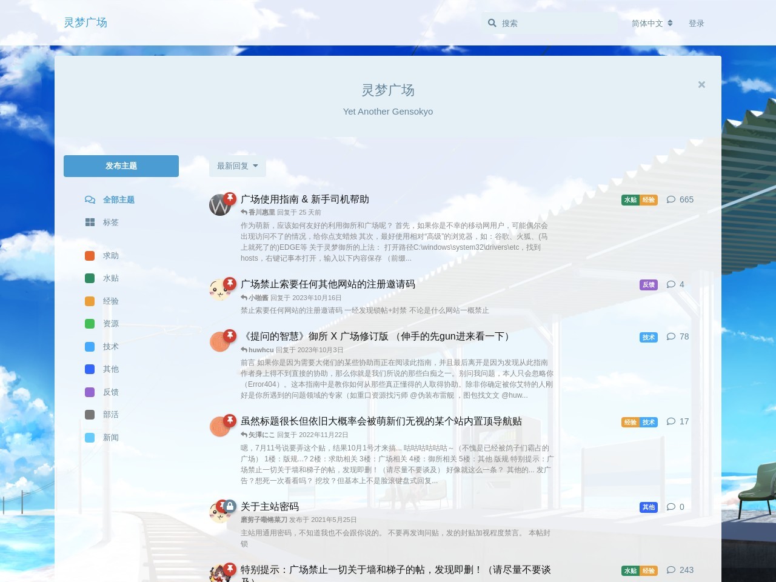Click the reply arrow beside 香川惠里
Viewport: 776px width, 582px height.
coord(243,212)
